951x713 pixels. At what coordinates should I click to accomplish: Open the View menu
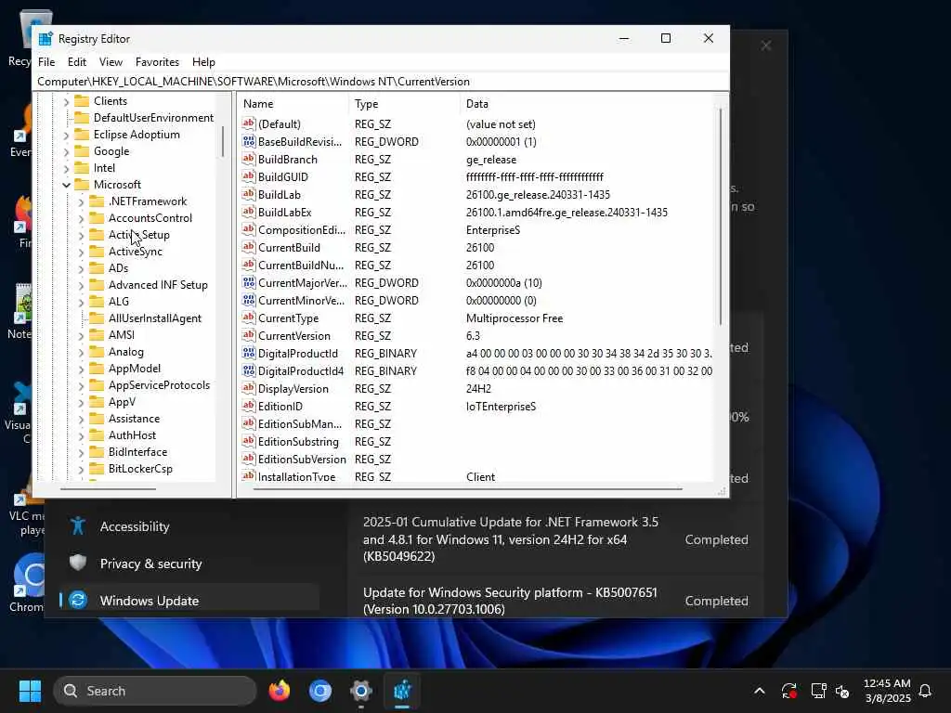click(111, 62)
